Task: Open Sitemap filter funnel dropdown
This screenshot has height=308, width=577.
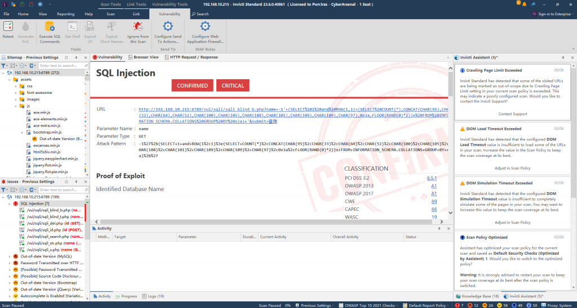Action: tap(4, 66)
